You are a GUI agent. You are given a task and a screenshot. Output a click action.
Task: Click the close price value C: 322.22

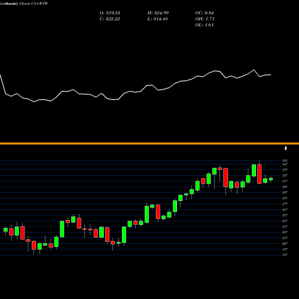point(109,19)
